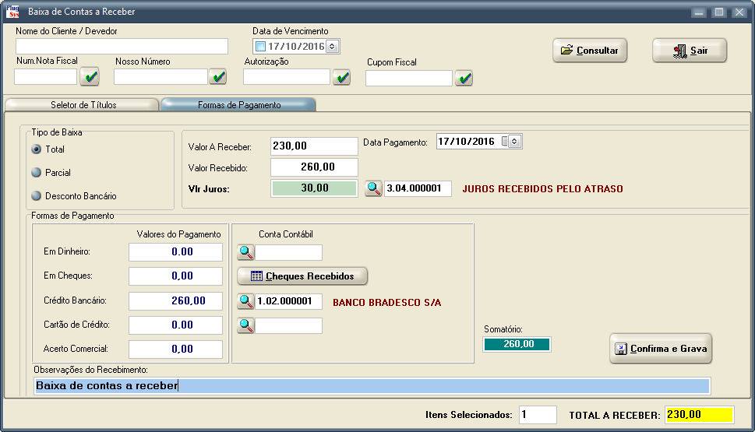Click the Crédito Bancário value field

(176, 300)
